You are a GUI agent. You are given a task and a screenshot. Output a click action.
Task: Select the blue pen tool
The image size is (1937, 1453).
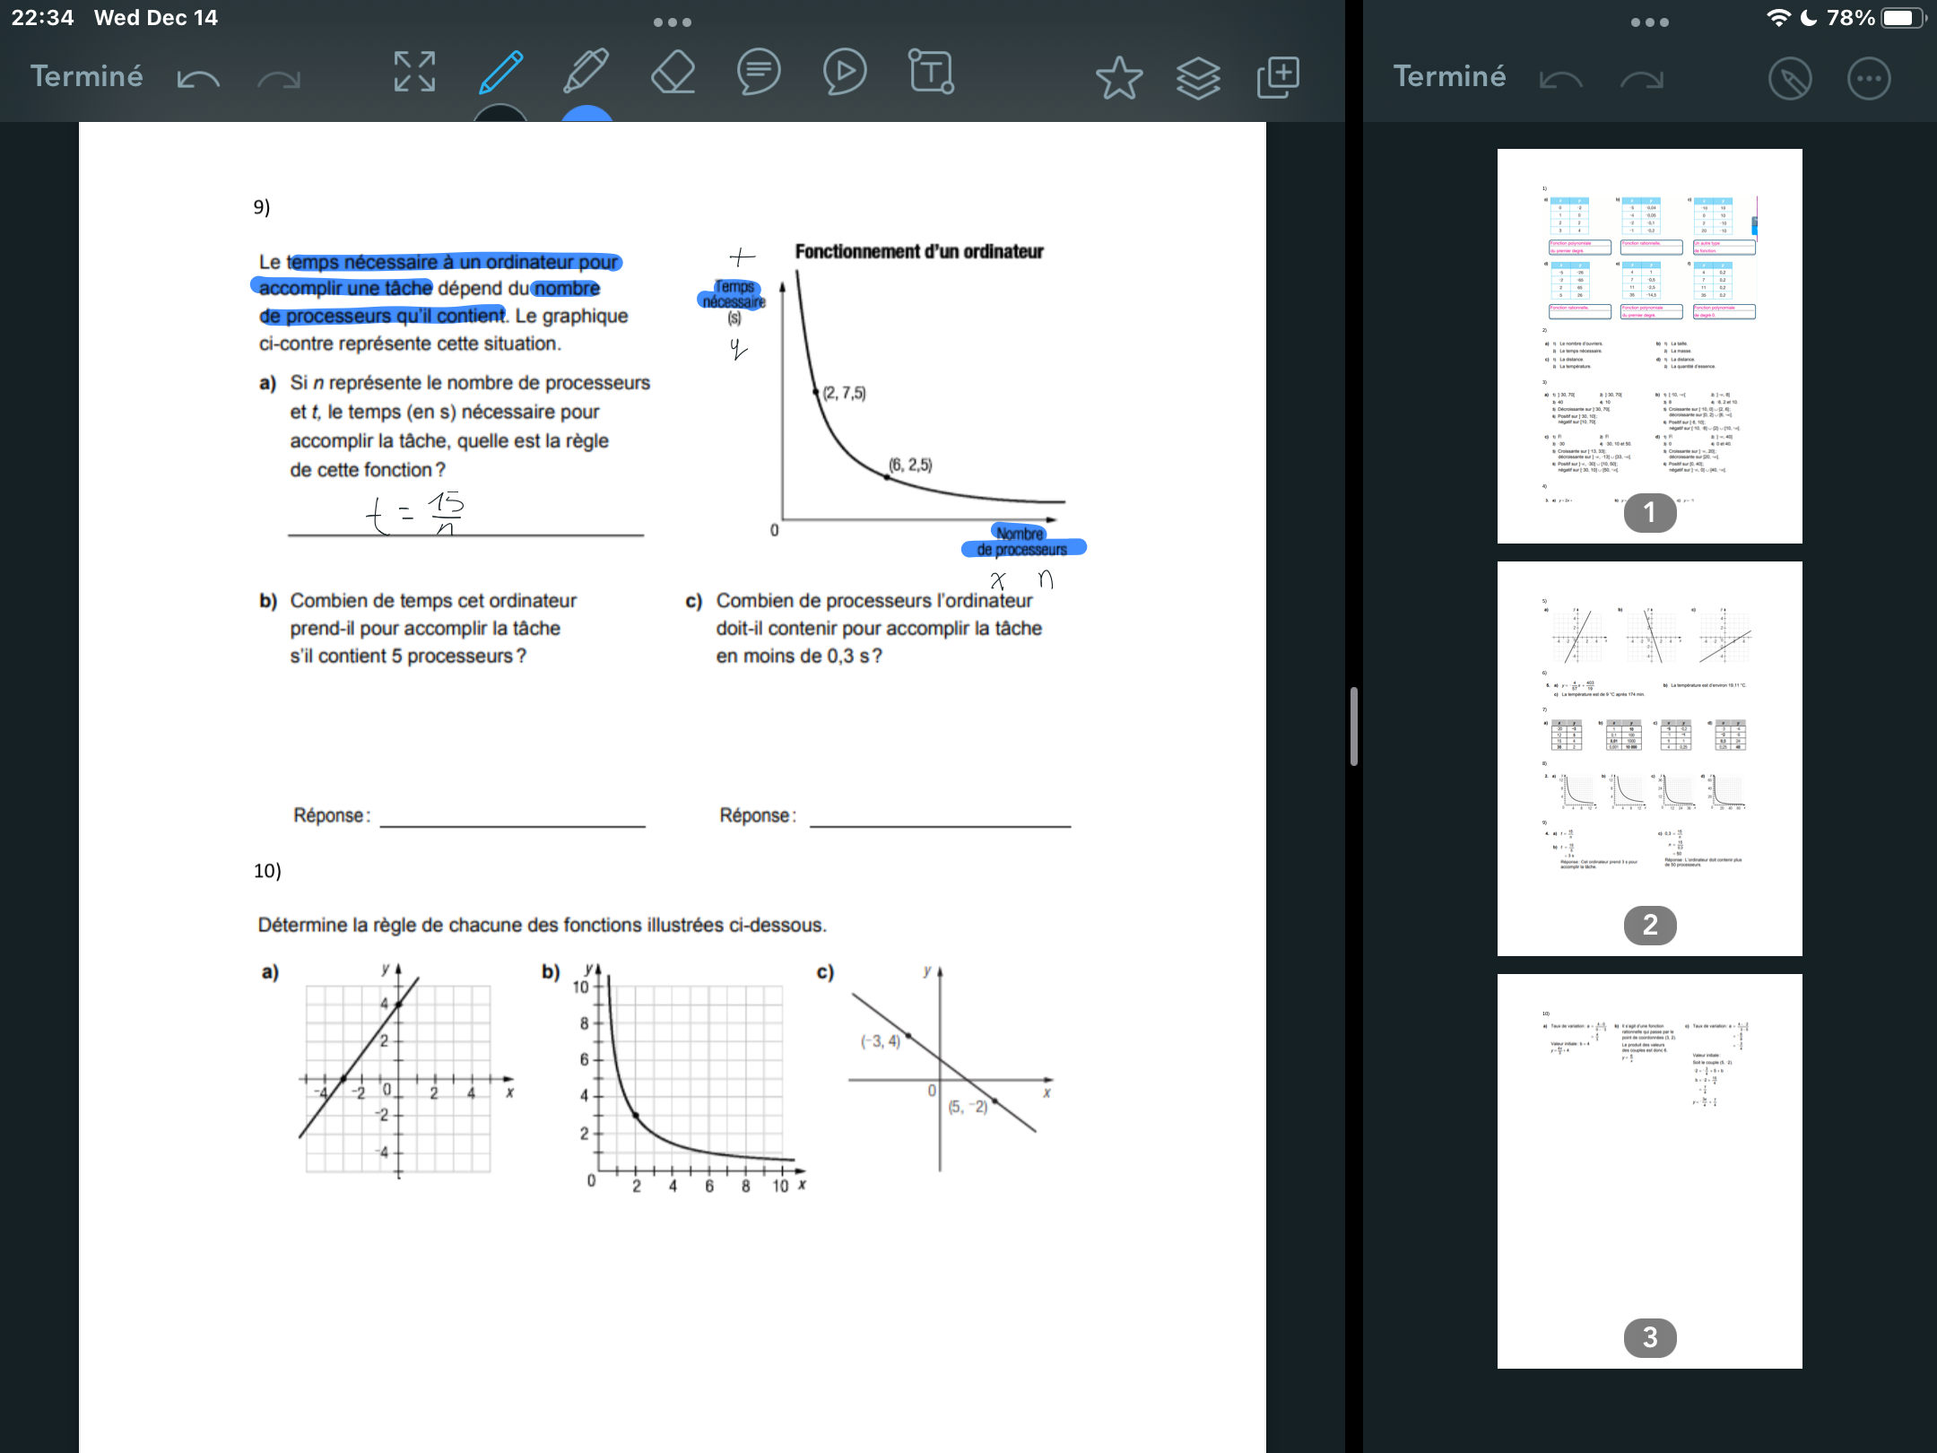coord(500,74)
